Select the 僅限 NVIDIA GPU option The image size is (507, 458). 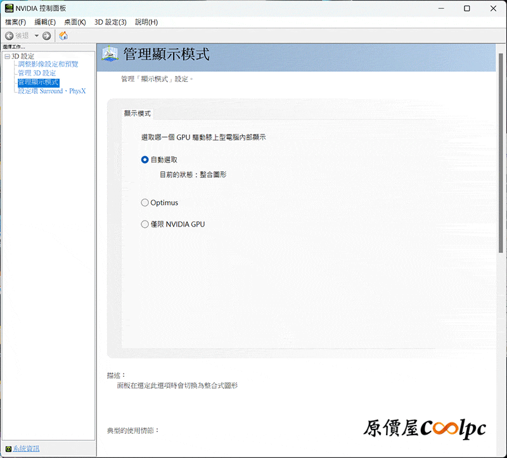[145, 225]
